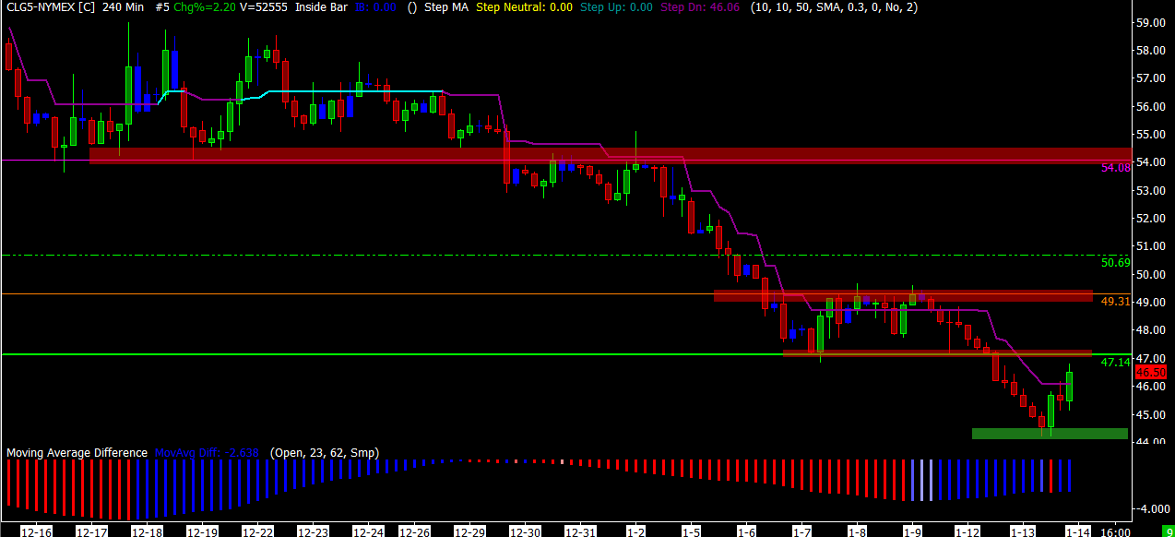The width and height of the screenshot is (1175, 537).
Task: Click the 16:00 time axis label
Action: coord(1115,531)
